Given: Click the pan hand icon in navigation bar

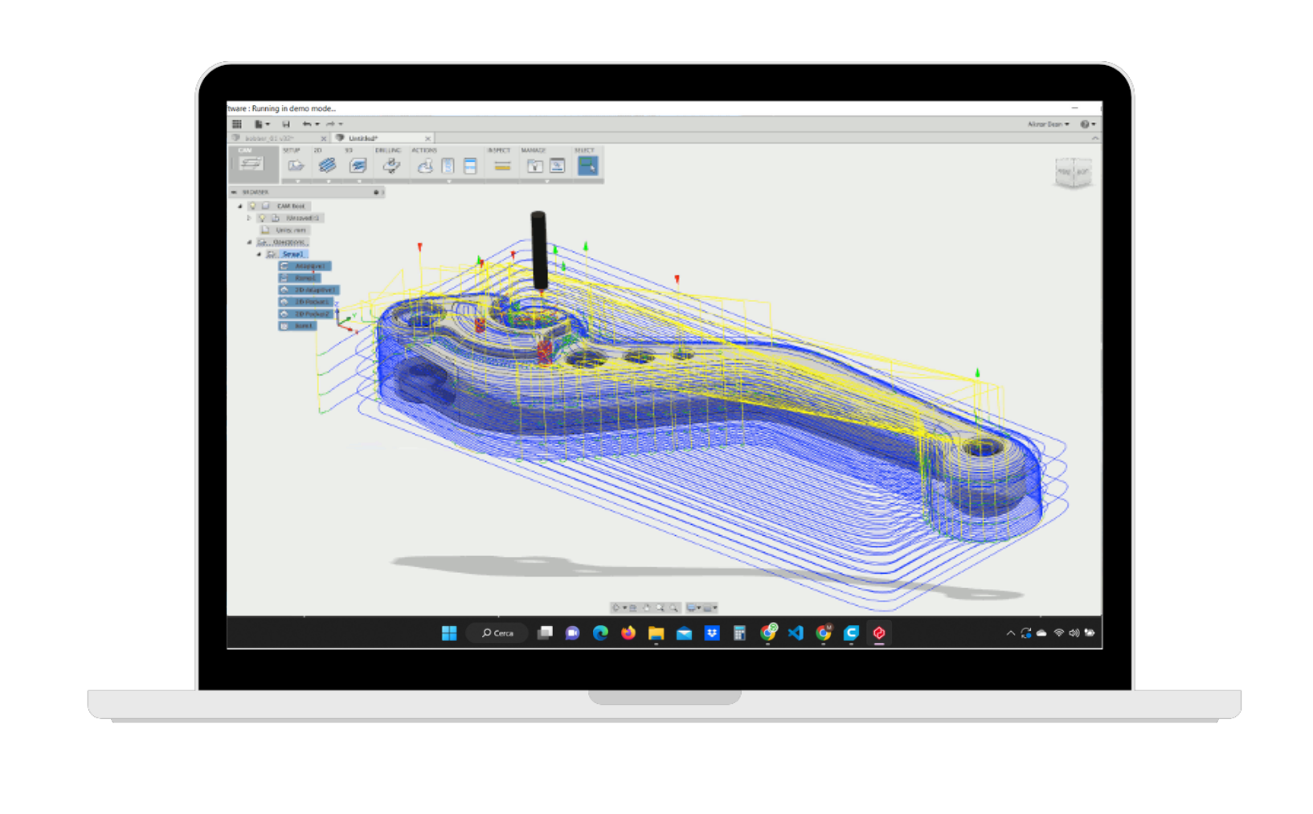Looking at the screenshot, I should (646, 608).
